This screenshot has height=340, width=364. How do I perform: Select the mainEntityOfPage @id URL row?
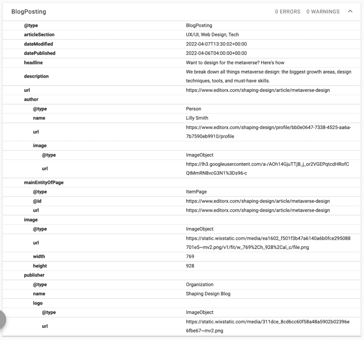258,201
